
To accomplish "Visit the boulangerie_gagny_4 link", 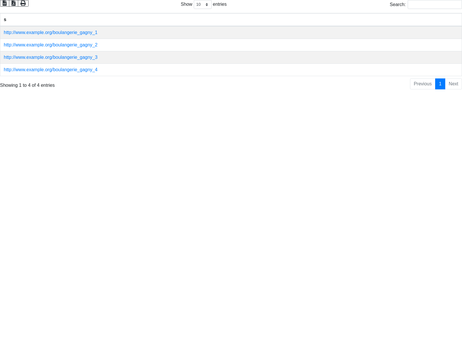I will pos(51,70).
